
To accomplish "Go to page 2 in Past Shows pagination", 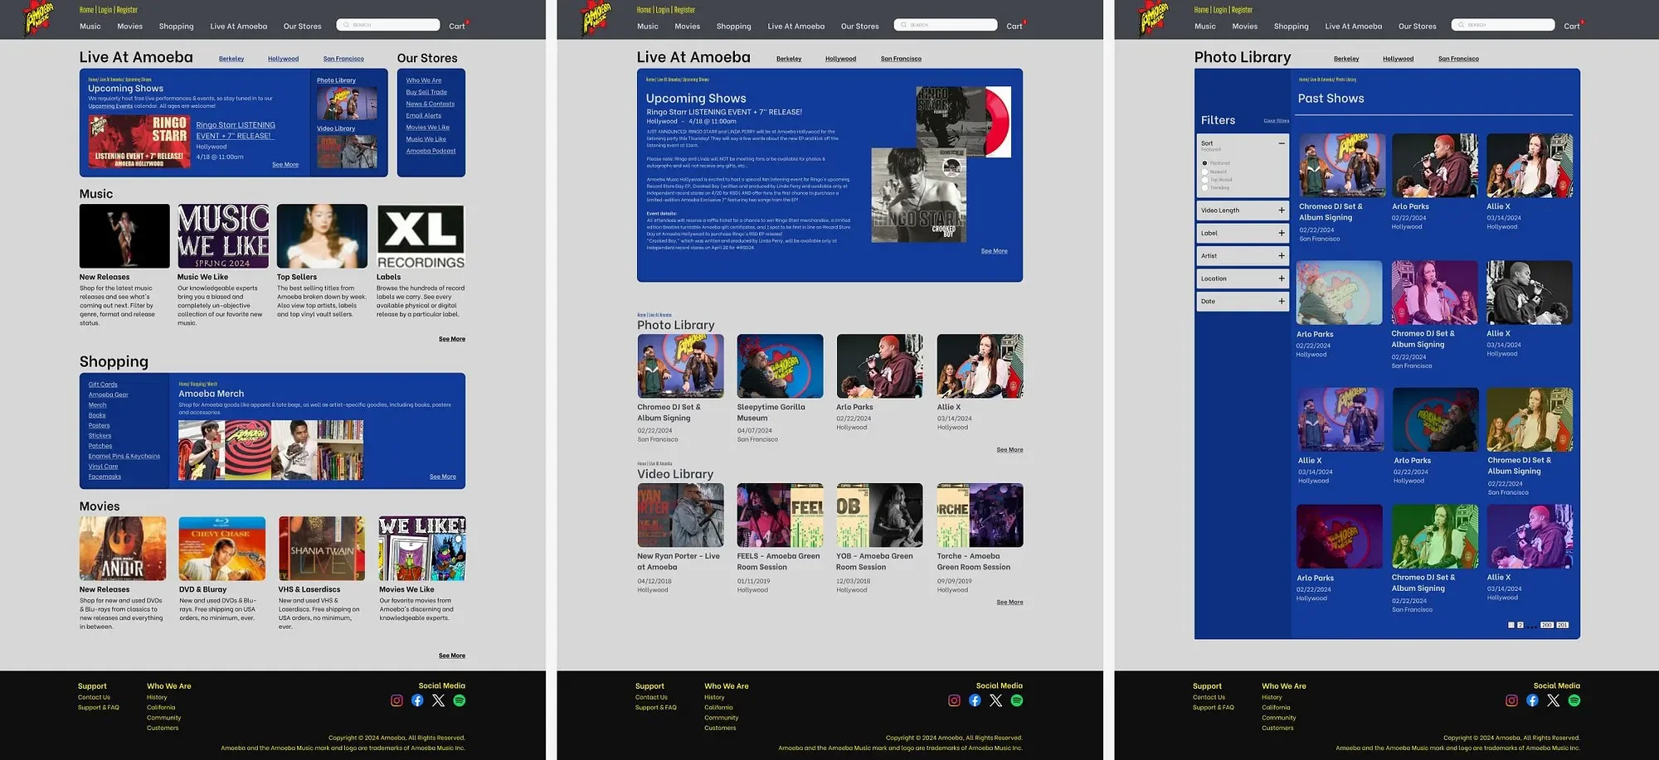I will (1520, 625).
